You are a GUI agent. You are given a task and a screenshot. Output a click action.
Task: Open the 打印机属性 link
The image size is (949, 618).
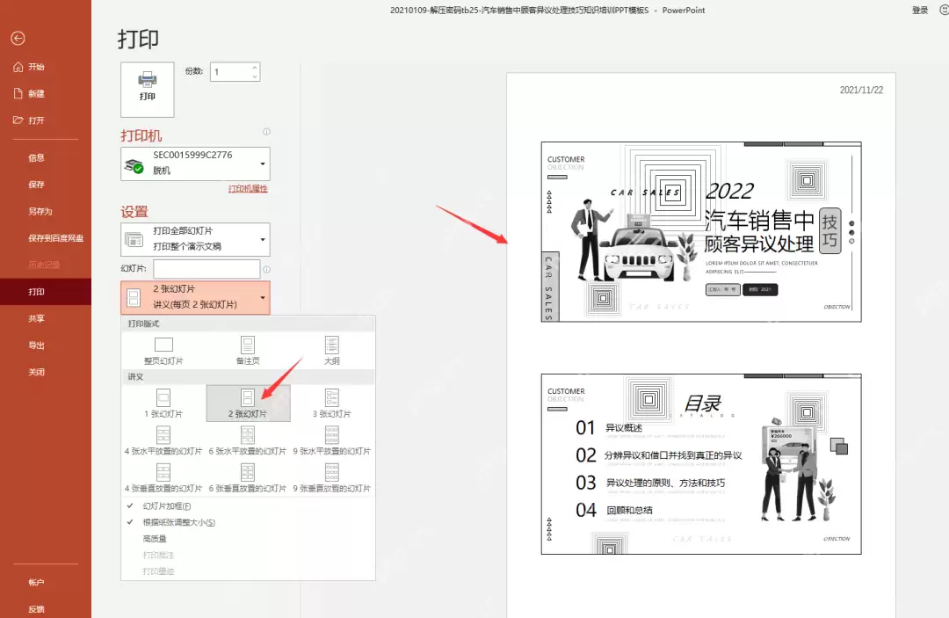(248, 189)
